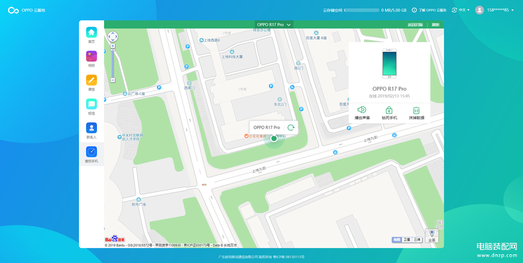The width and height of the screenshot is (523, 263).
Task: Click the 上地科技大厦 building marker
Action: (232, 52)
